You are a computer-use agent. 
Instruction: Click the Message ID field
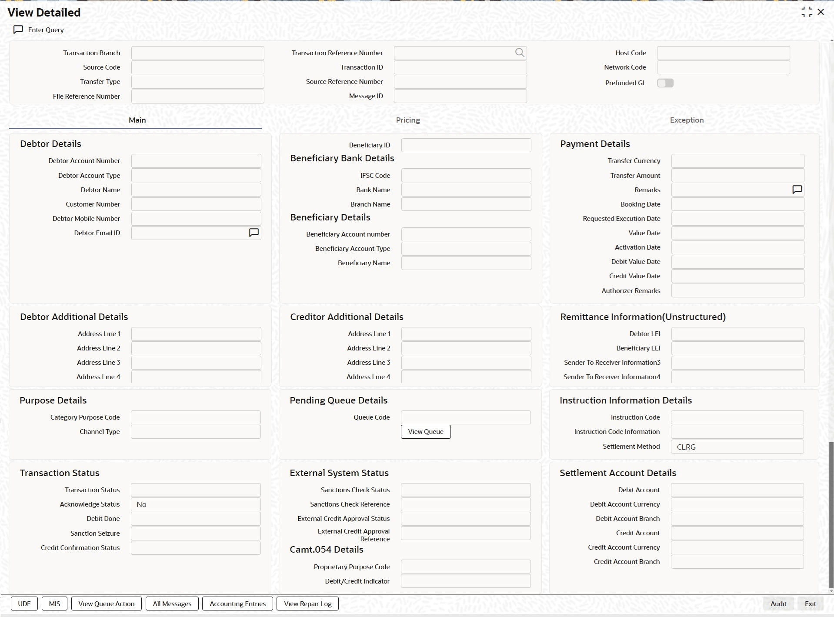click(x=460, y=96)
